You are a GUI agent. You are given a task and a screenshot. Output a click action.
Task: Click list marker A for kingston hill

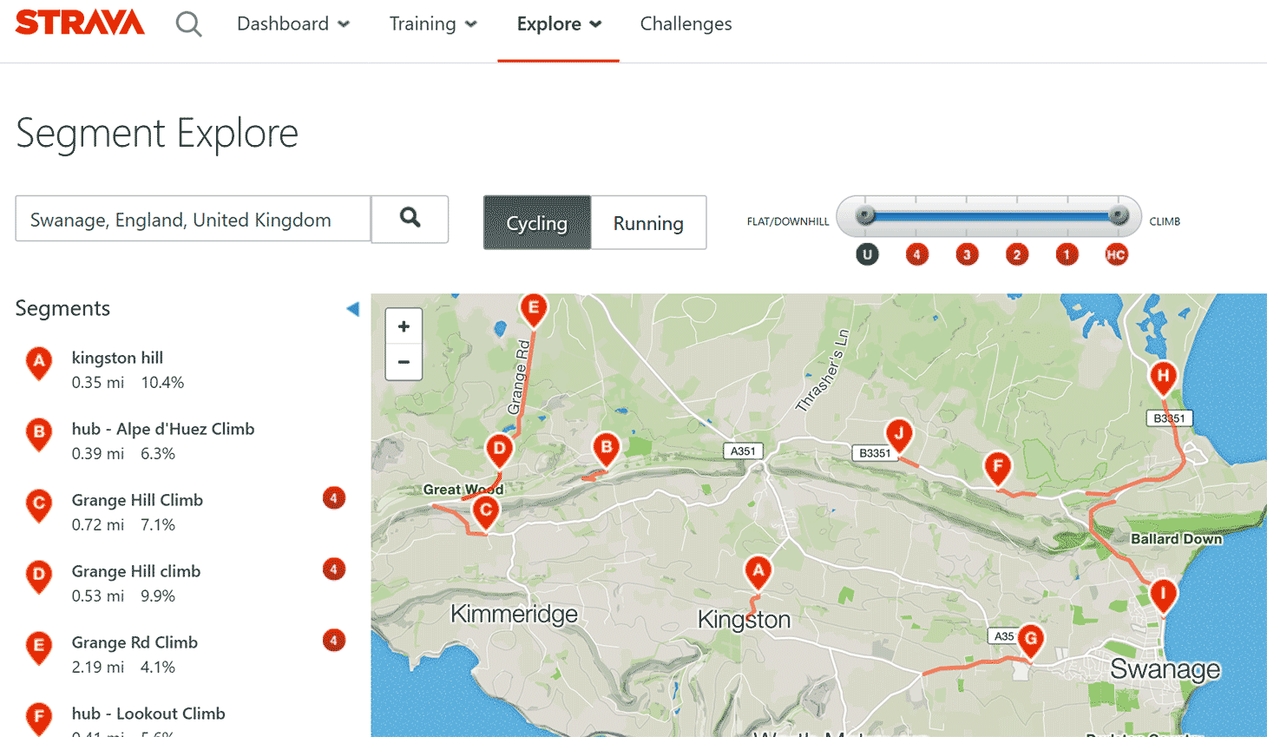(x=39, y=363)
